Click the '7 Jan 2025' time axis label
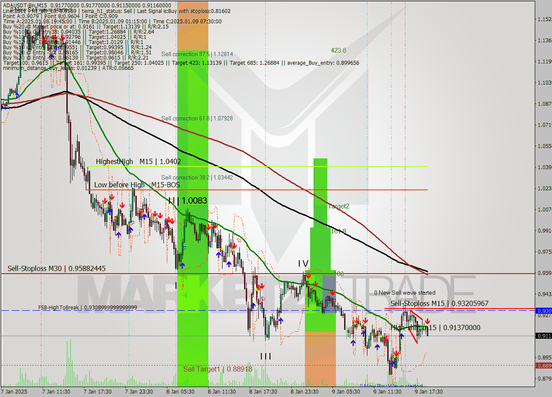This screenshot has width=552, height=397. click(x=14, y=392)
